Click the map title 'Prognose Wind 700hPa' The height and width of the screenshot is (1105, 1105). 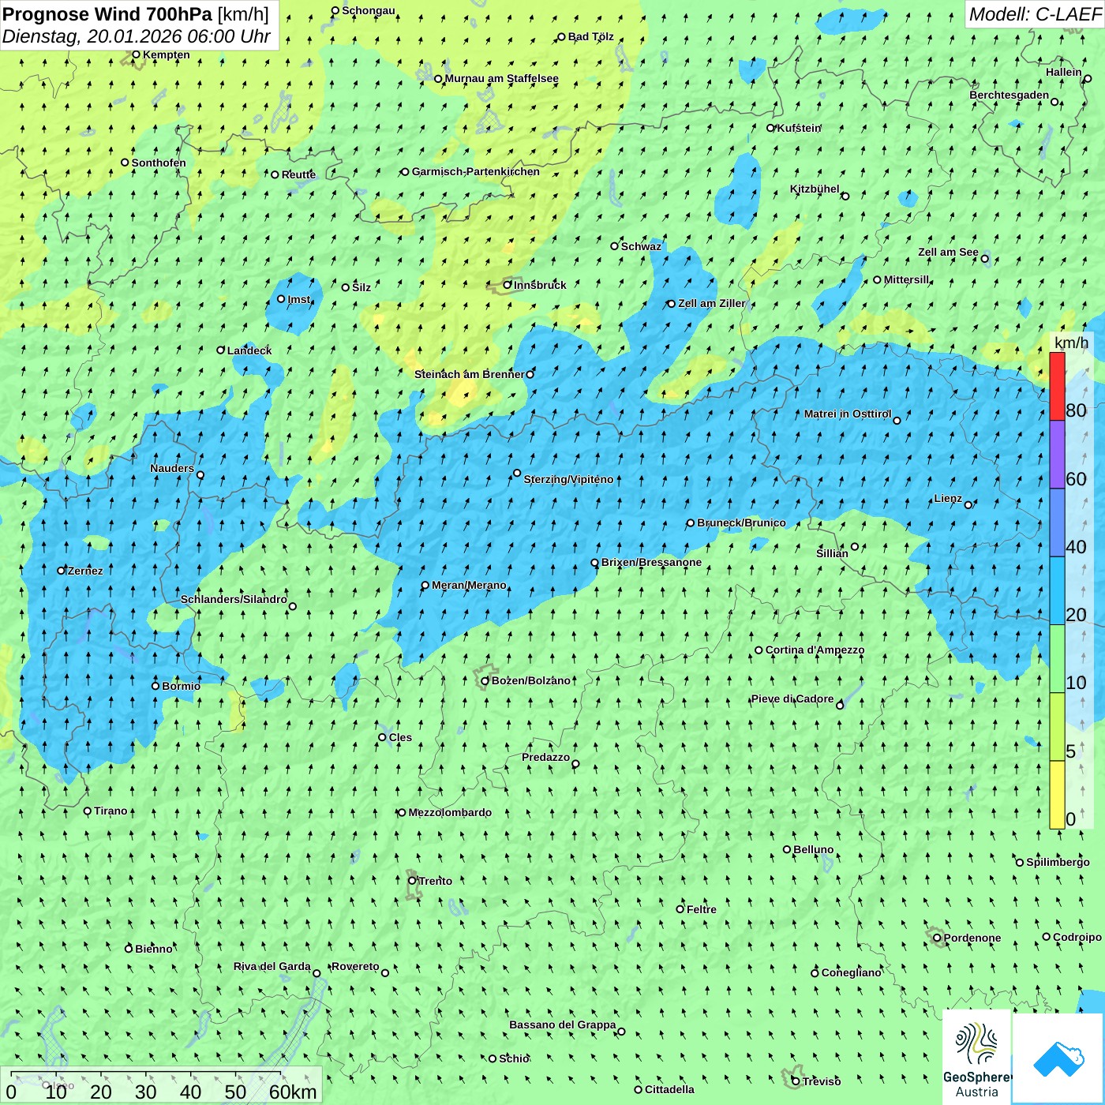click(x=107, y=13)
